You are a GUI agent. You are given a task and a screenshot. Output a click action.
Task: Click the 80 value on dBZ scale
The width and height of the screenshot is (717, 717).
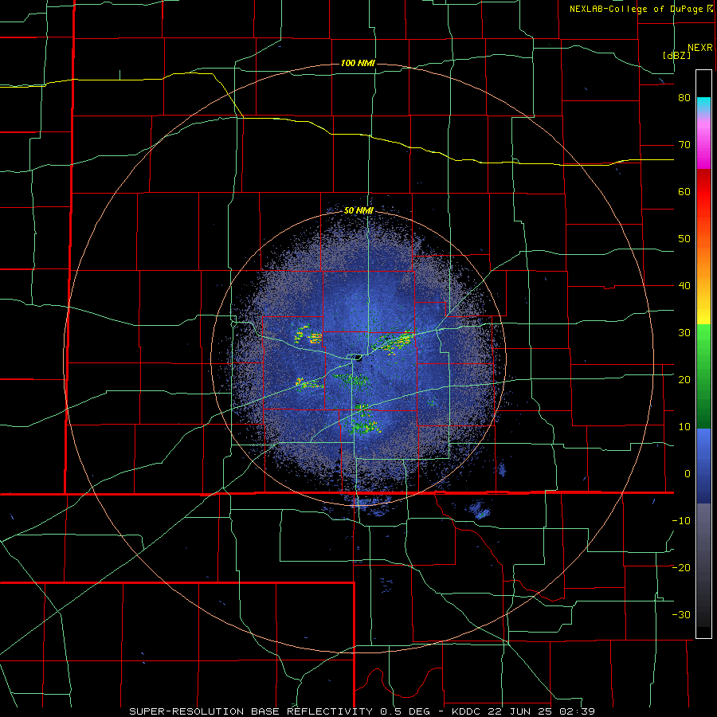pos(684,98)
